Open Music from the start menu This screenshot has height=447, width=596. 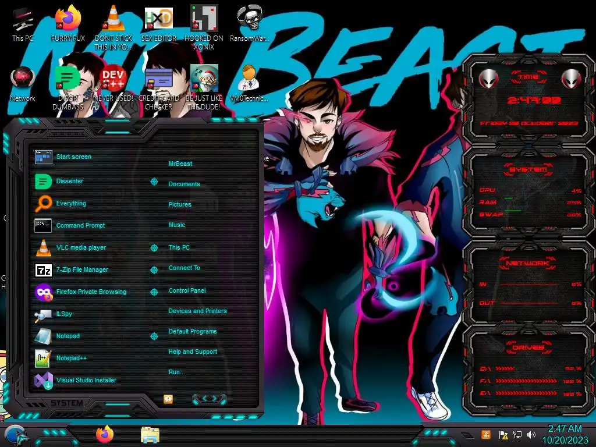pos(177,225)
